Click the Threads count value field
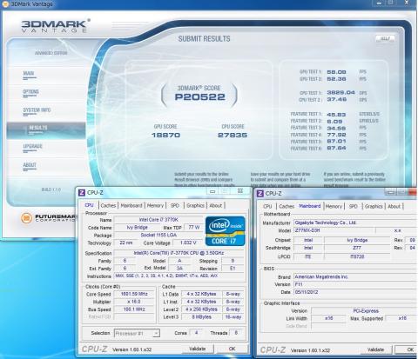Image resolution: width=418 pixels, height=359 pixels. point(236,333)
